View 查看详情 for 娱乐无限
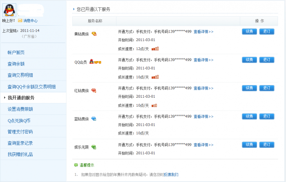This screenshot has height=182, width=286. (203, 145)
